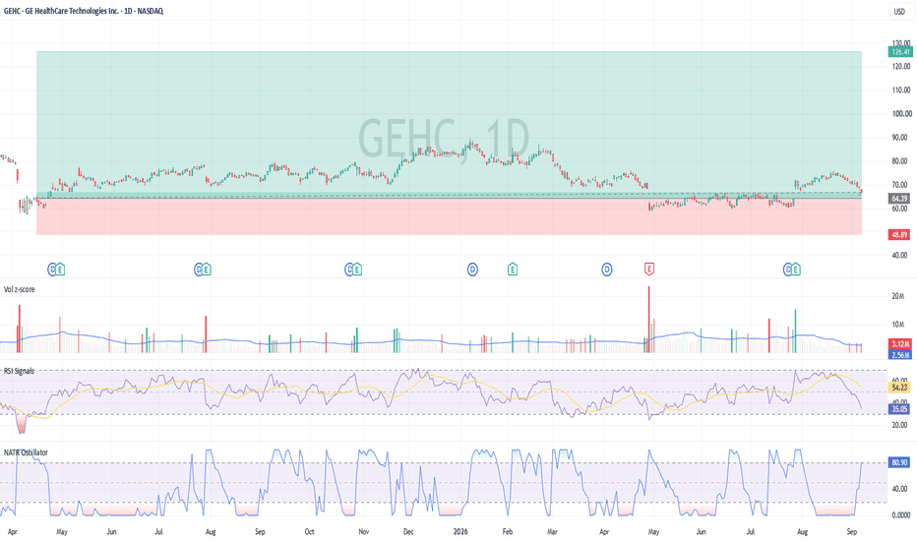Screen dimensions: 917x541
Task: Click the standalone dividend marker near April 2026
Action: 607,270
